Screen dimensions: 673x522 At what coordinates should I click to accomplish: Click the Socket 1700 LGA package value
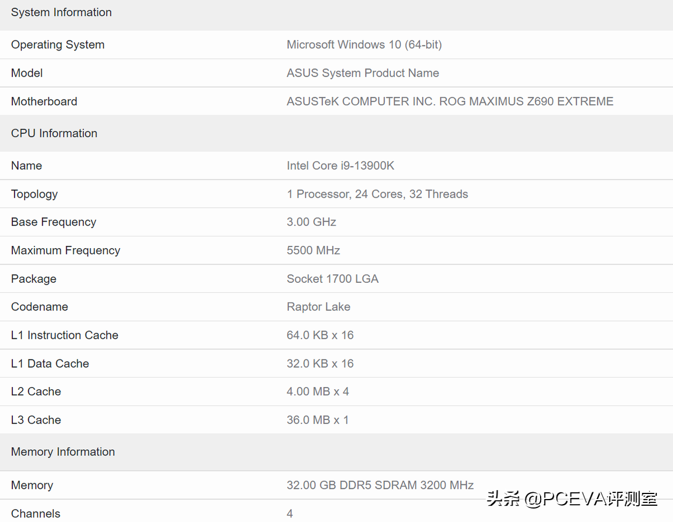coord(333,278)
